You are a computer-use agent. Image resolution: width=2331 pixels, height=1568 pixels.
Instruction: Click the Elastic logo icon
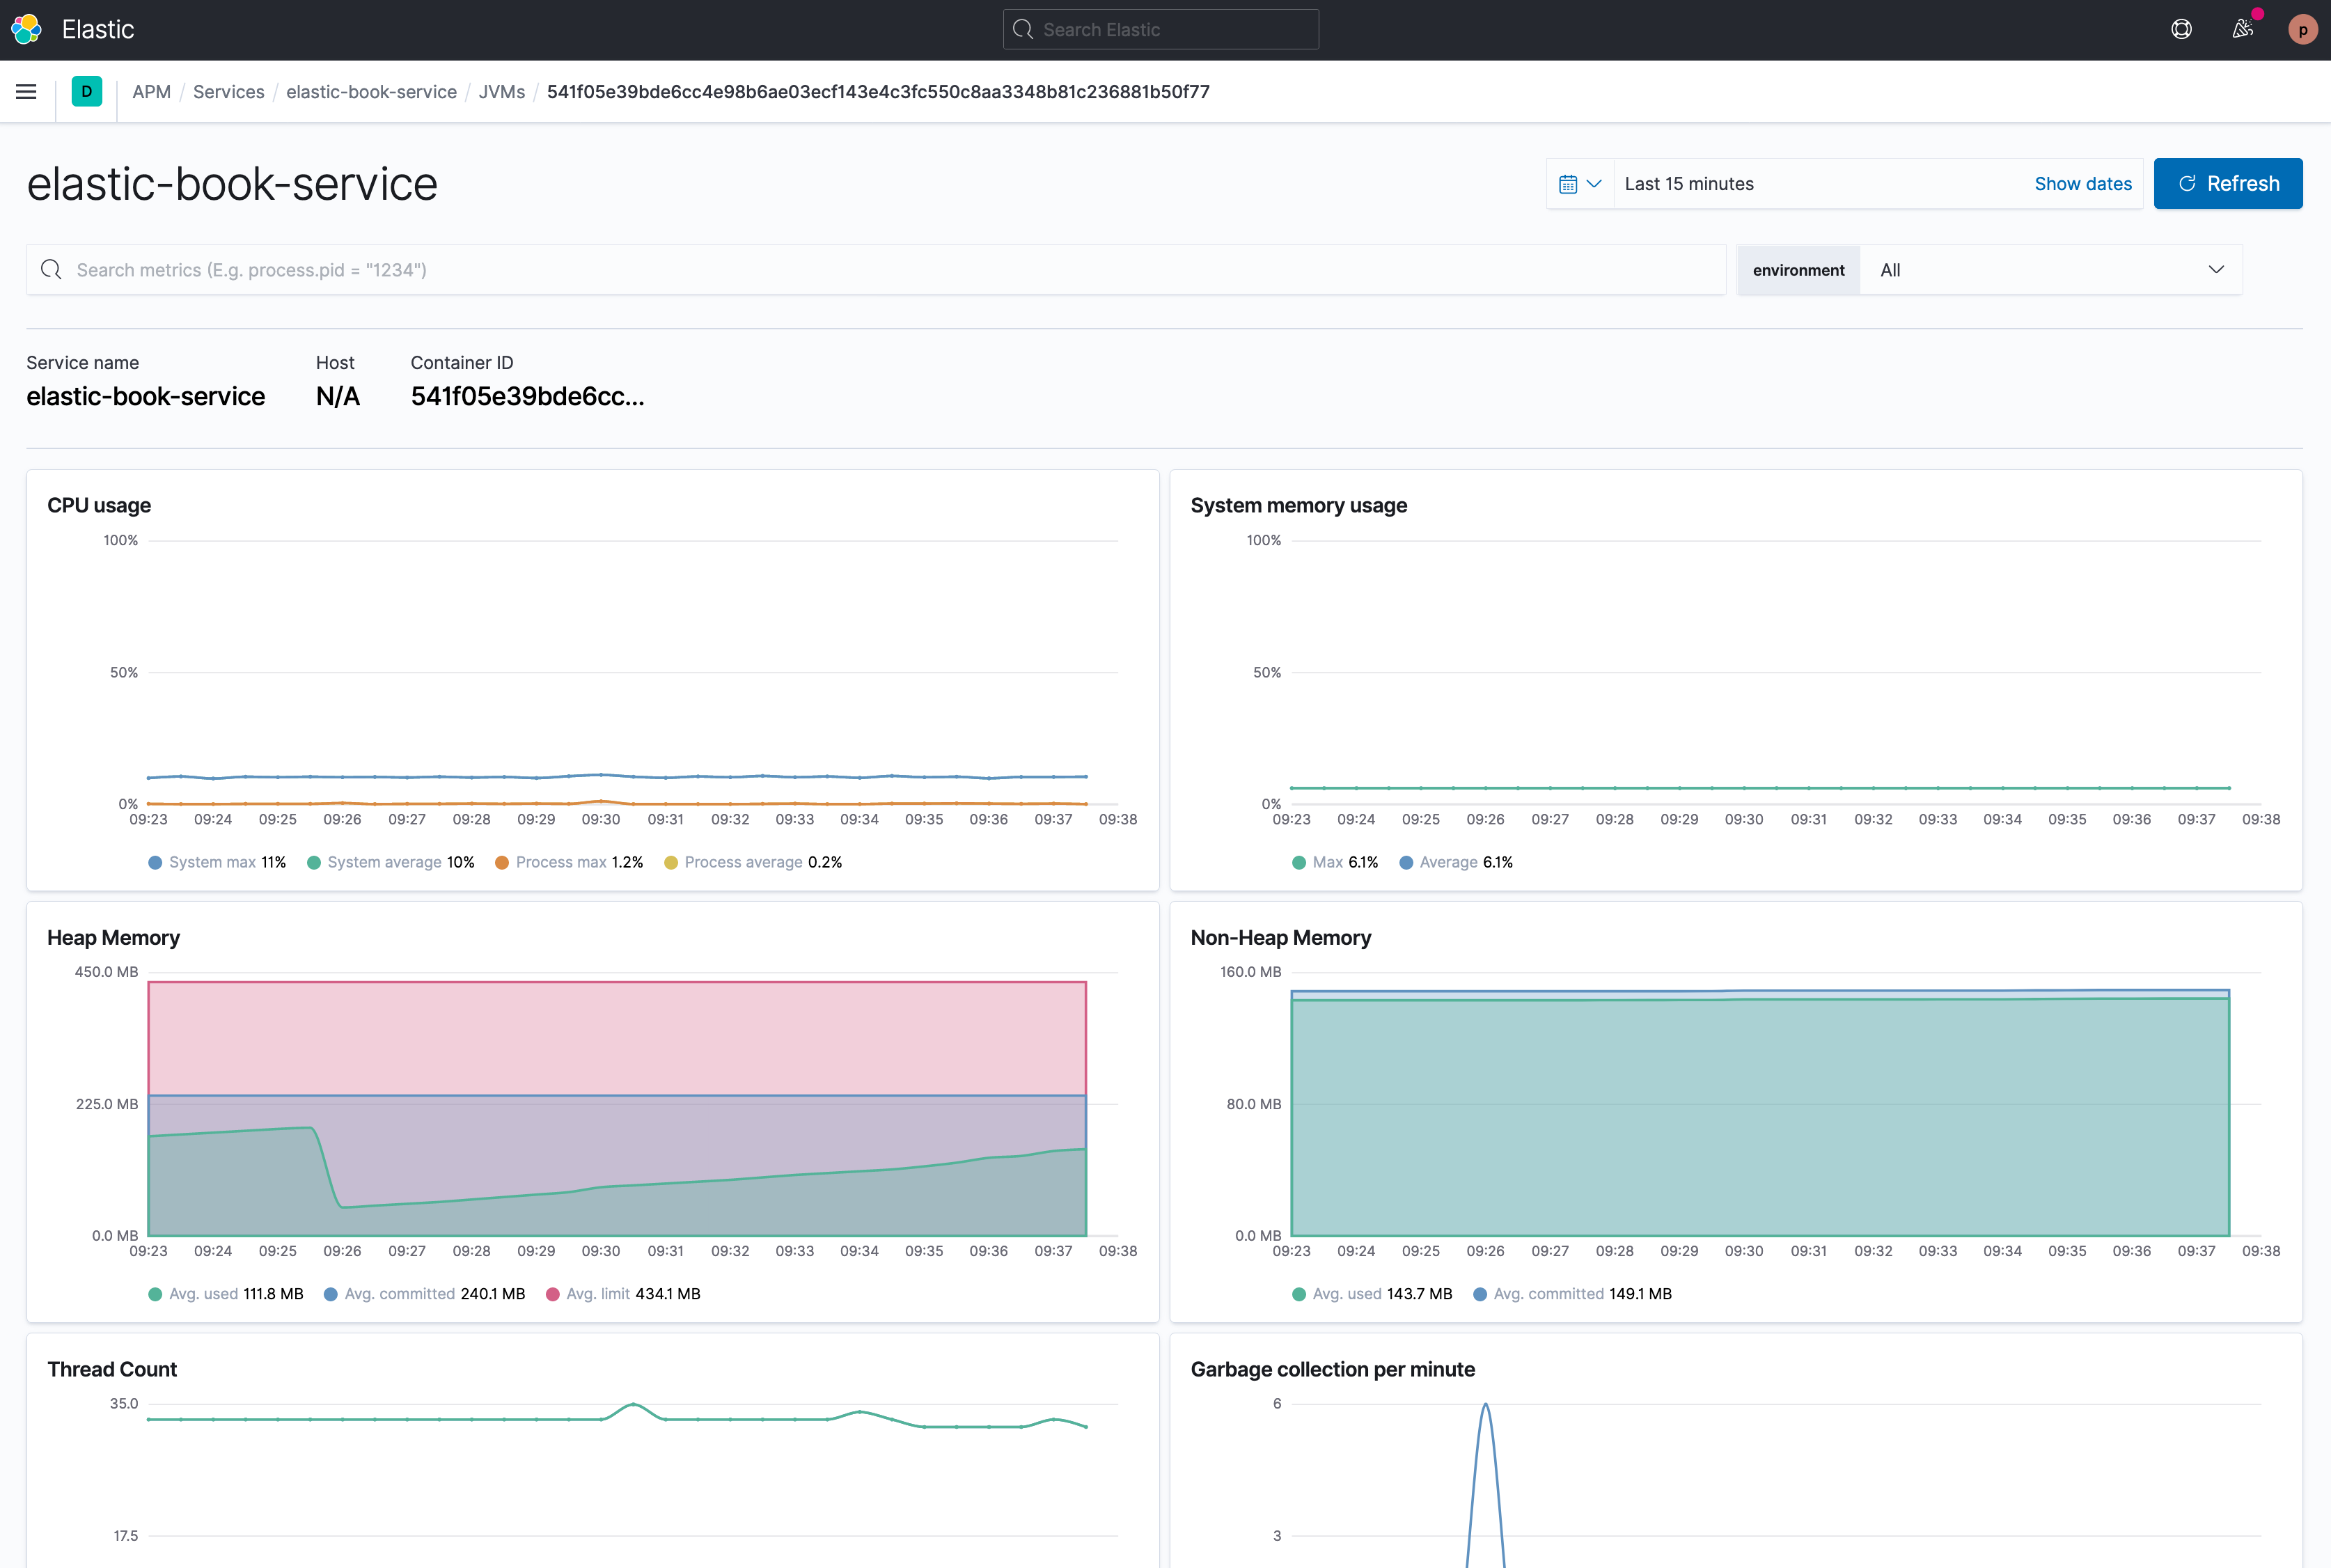[27, 30]
